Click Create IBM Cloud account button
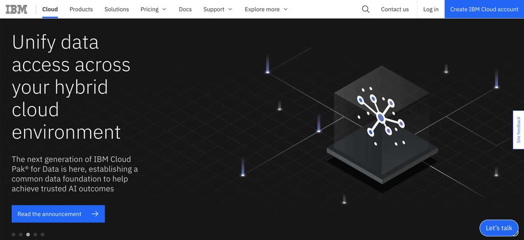Screen dimensions: 524x240 click(x=484, y=9)
